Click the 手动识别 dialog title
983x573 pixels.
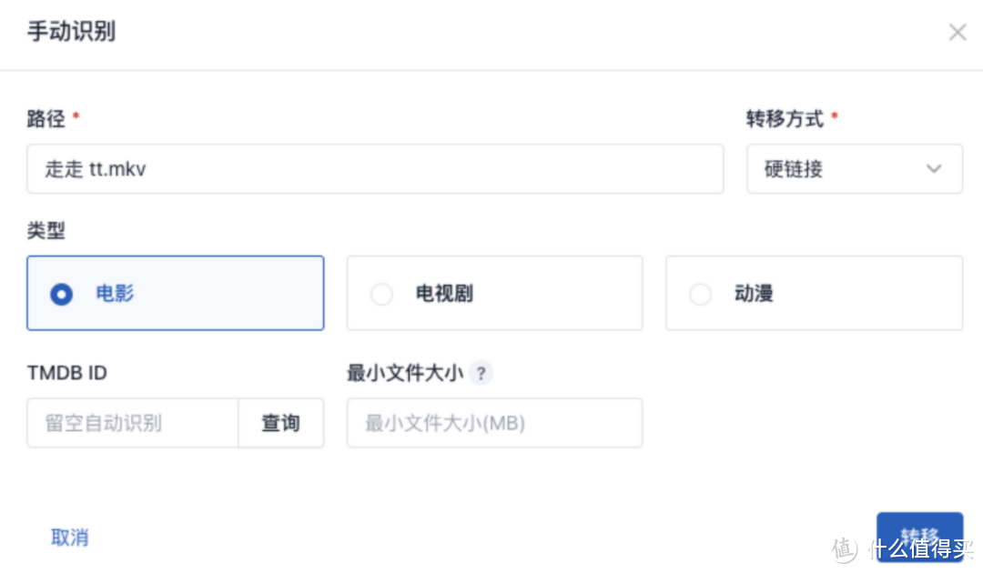71,31
